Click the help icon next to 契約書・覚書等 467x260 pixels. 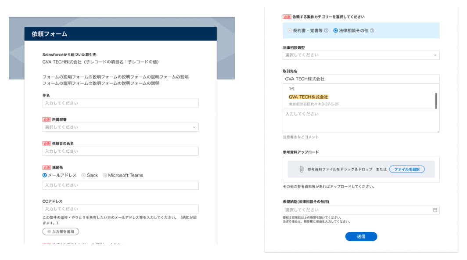pyautogui.click(x=326, y=31)
